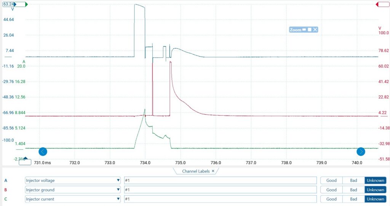Click the channel A description field containing #1

click(x=220, y=180)
